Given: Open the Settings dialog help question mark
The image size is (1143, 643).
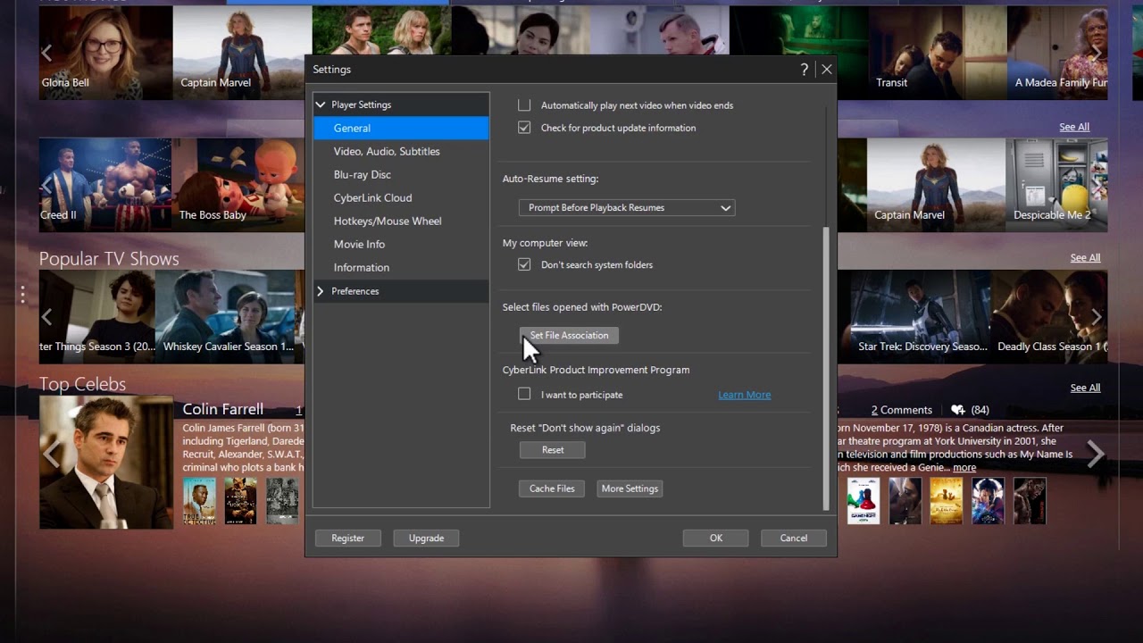Looking at the screenshot, I should click(x=804, y=70).
